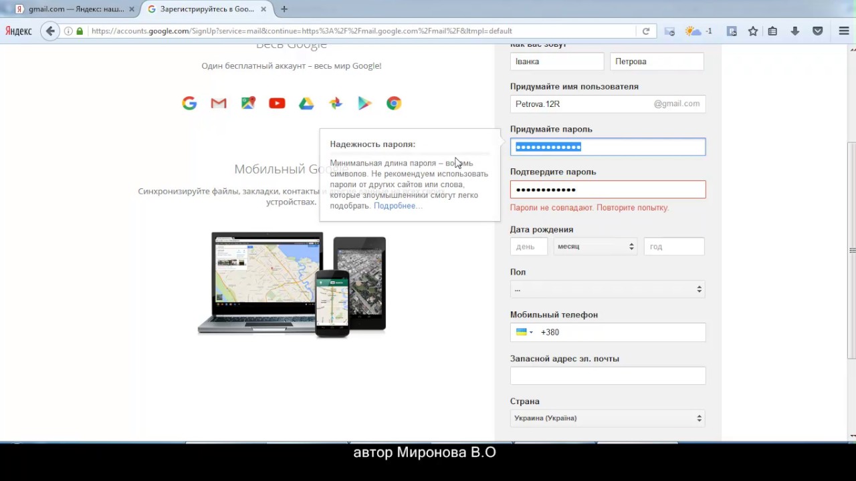Bookmark this page with the star icon

[x=753, y=31]
